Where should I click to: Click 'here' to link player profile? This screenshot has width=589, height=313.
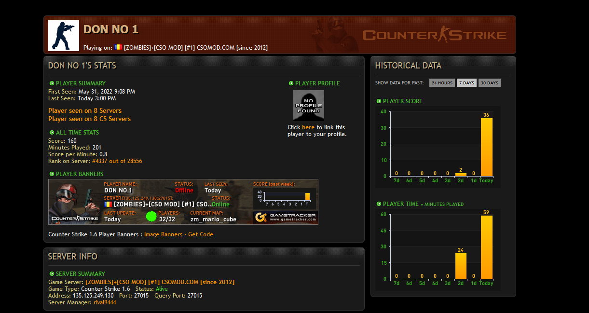tap(308, 127)
